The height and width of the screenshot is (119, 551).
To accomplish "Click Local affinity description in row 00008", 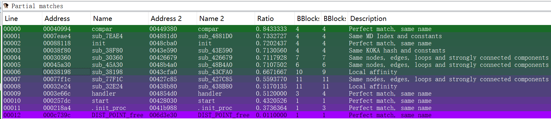I will point(373,87).
